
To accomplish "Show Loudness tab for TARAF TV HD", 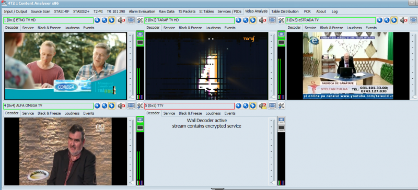I will (x=213, y=28).
